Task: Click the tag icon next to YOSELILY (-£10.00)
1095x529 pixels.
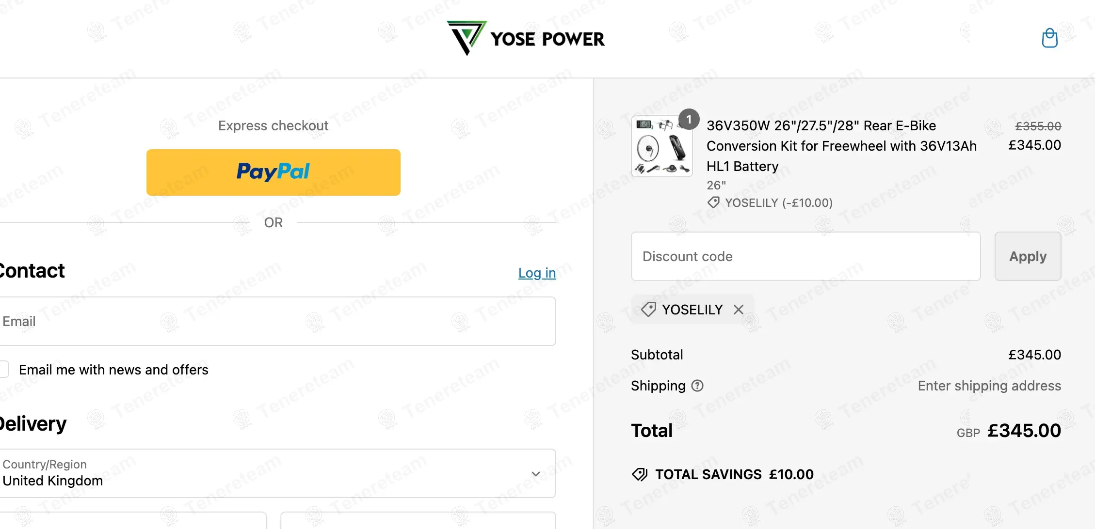Action: pyautogui.click(x=713, y=202)
